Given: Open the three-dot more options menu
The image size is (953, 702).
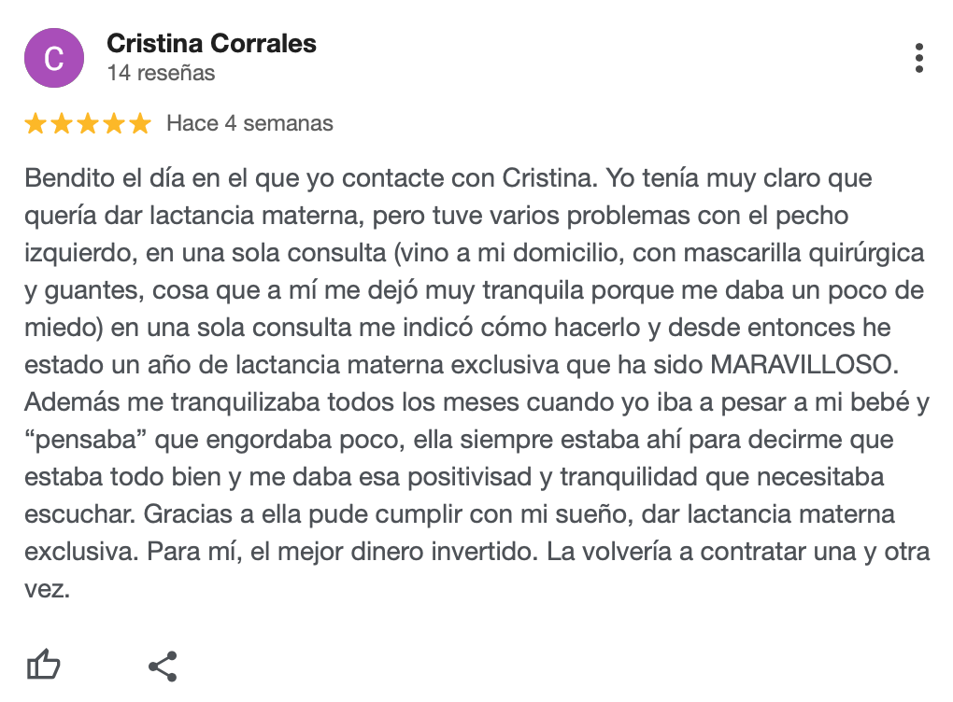Looking at the screenshot, I should [x=919, y=58].
